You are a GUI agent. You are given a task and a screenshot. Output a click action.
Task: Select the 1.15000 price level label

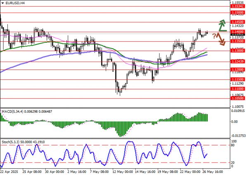238,12
